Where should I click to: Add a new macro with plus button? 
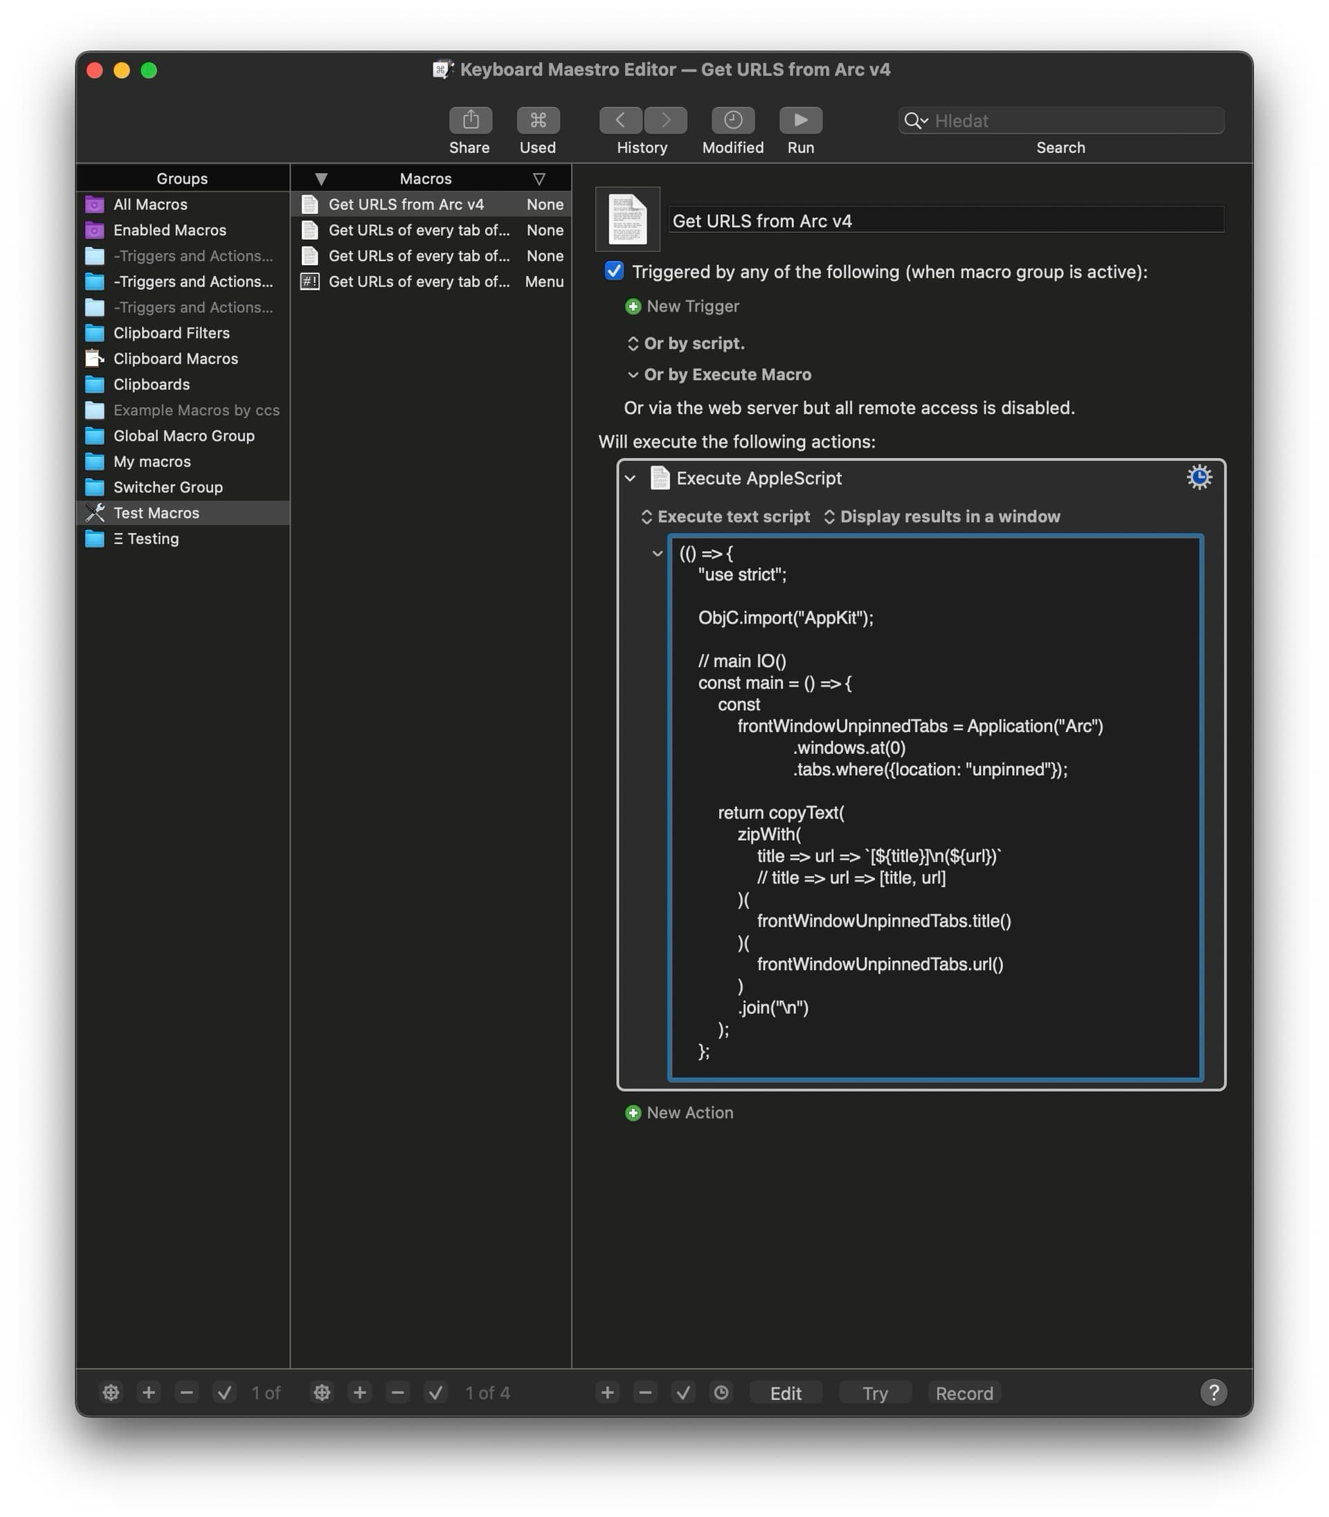coord(360,1392)
